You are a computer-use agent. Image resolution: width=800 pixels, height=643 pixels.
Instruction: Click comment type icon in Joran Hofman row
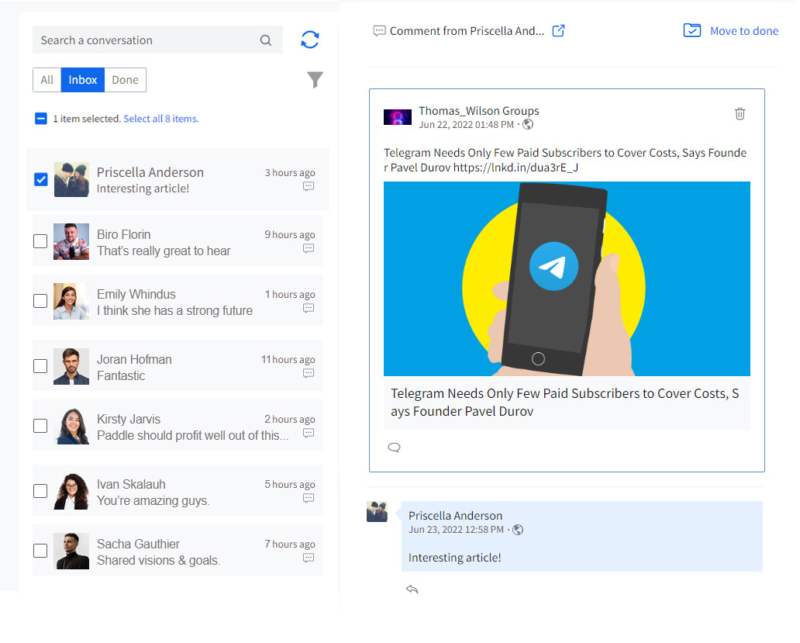pos(309,374)
